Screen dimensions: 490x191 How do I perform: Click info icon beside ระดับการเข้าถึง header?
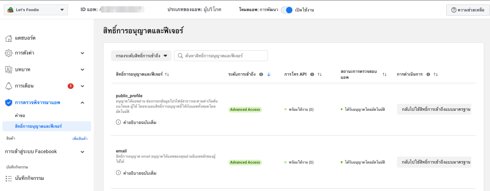click(x=261, y=74)
